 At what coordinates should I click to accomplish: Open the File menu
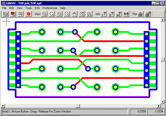tap(4, 8)
